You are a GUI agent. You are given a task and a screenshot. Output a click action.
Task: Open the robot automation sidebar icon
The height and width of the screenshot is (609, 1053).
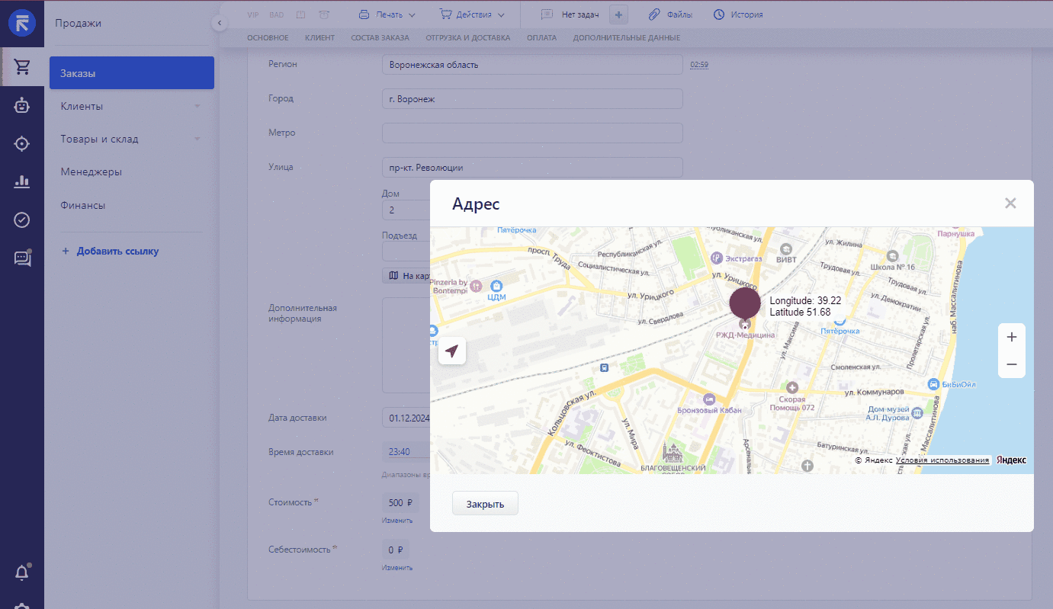(22, 106)
